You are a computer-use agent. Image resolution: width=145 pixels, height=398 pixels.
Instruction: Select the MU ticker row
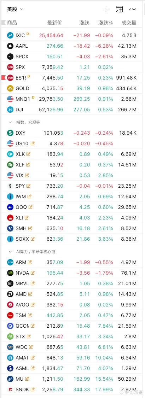point(72,379)
